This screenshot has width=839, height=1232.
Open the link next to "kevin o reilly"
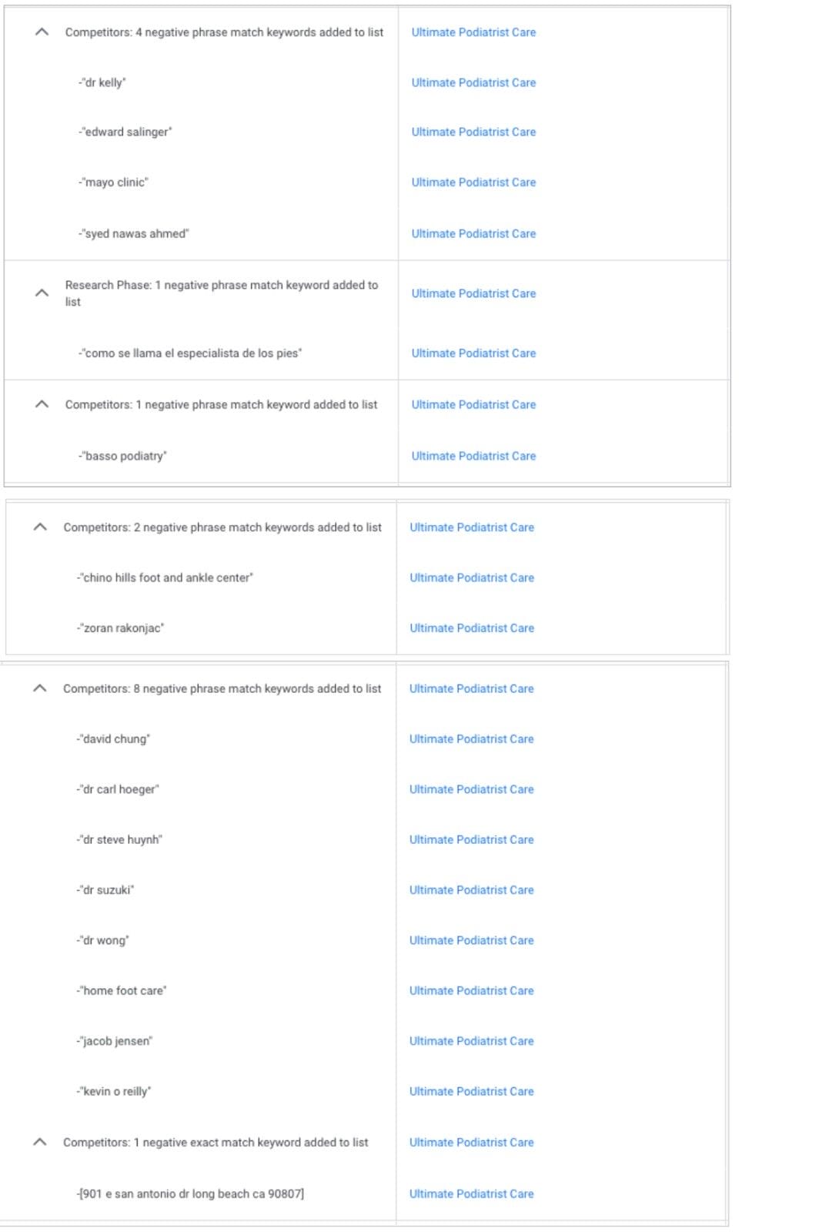pos(471,1091)
